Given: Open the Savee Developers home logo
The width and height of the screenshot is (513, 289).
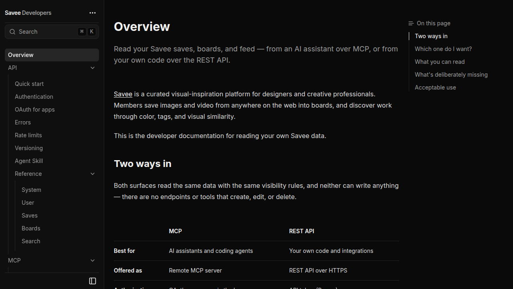Looking at the screenshot, I should tap(28, 13).
